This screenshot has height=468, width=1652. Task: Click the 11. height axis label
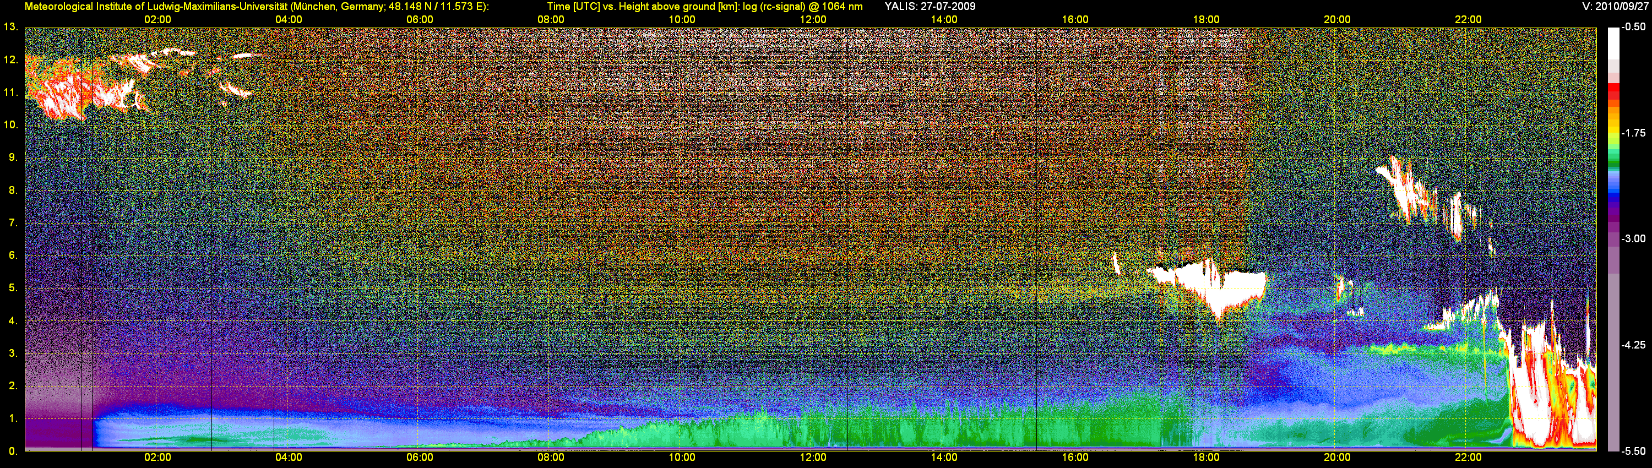pyautogui.click(x=11, y=92)
